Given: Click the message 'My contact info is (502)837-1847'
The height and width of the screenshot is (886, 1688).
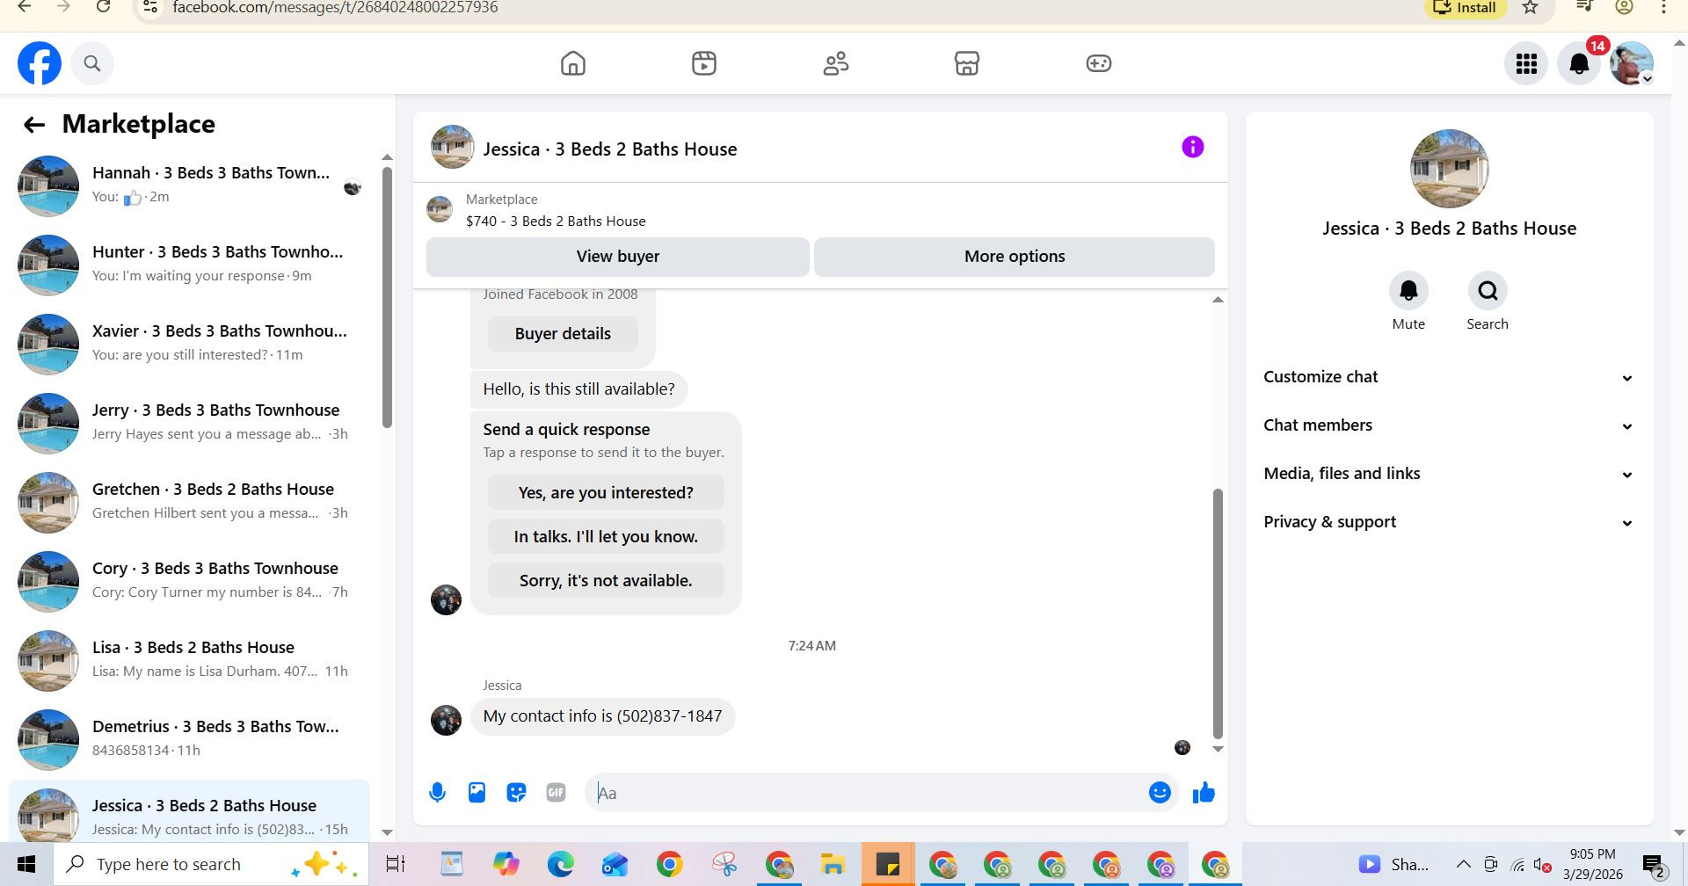Looking at the screenshot, I should 603,716.
